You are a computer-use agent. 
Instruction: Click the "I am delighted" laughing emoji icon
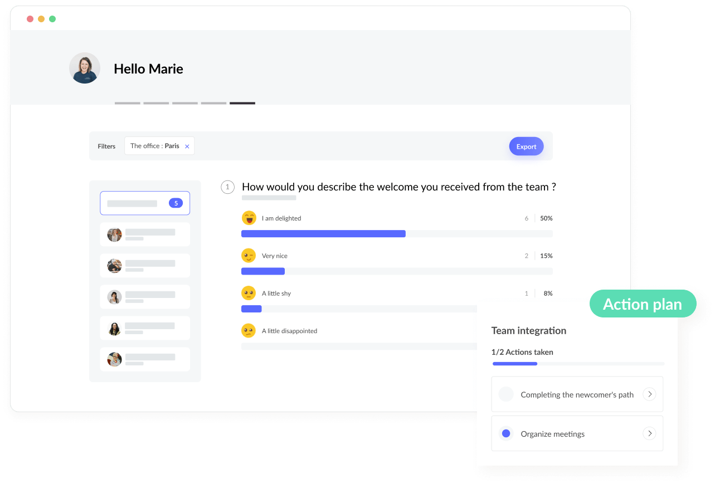[x=249, y=218]
